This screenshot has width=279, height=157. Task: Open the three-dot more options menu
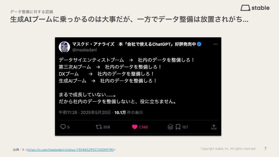coord(215,44)
